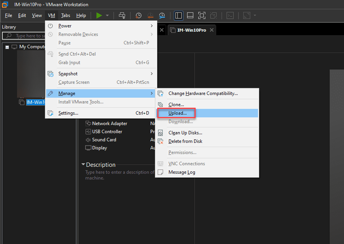Enter full screen mode via toolbar icon
The height and width of the screenshot is (244, 344).
point(201,15)
